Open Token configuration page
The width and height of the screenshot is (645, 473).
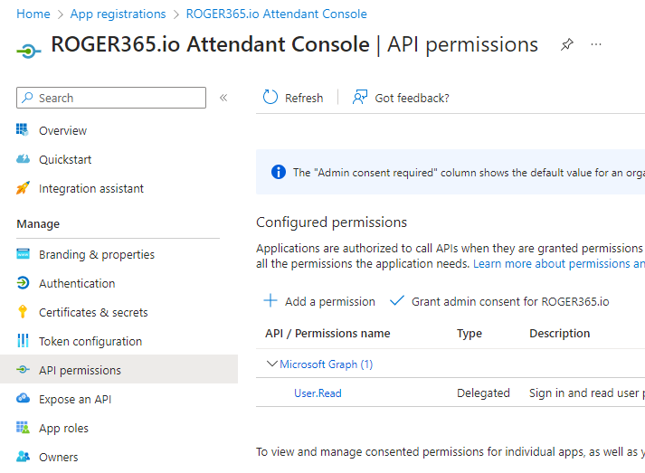90,341
